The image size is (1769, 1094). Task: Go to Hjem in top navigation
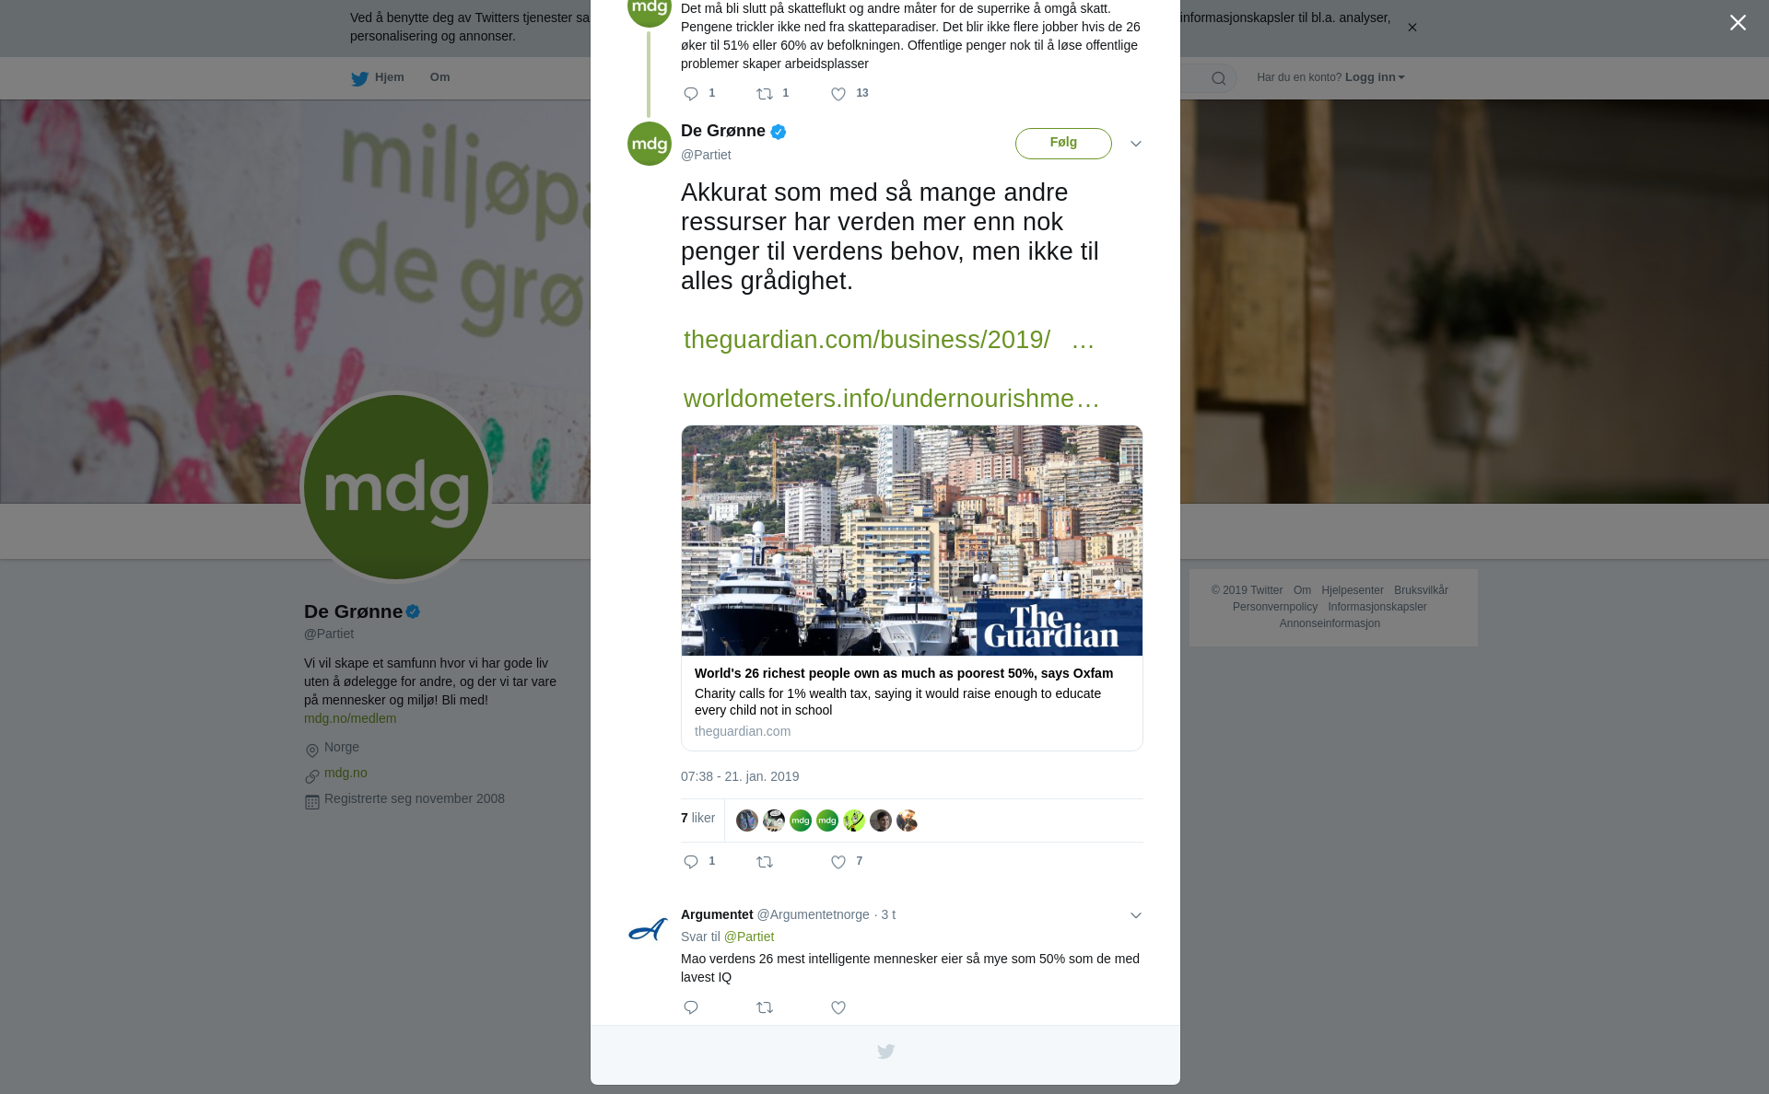pos(378,78)
